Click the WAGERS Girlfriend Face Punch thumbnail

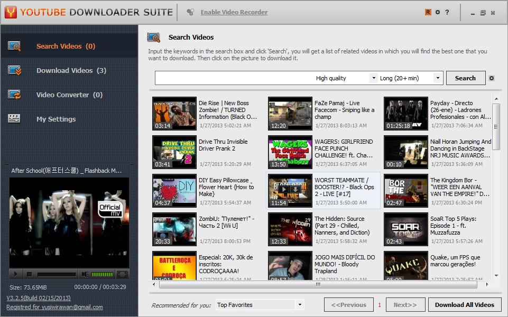[290, 152]
